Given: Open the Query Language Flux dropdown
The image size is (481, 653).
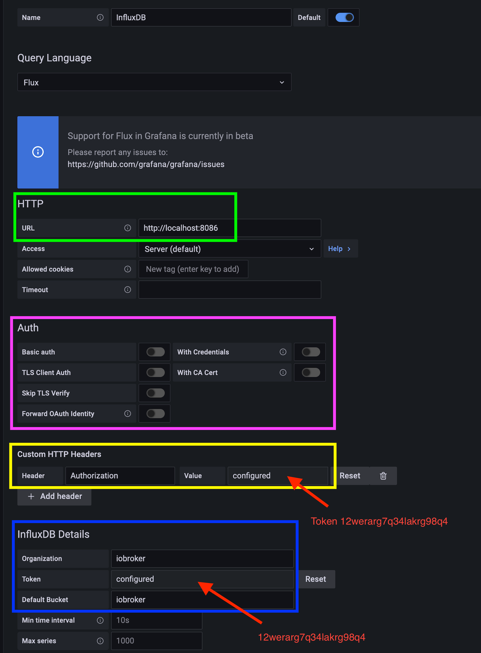Looking at the screenshot, I should (154, 82).
